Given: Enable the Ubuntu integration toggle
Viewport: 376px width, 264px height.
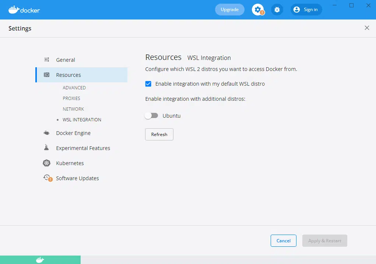Looking at the screenshot, I should click(151, 115).
